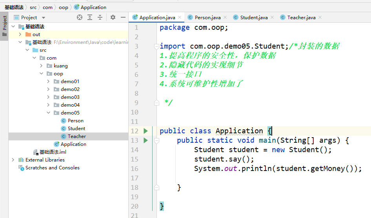
Task: Click line number 17 in the gutter
Action: (x=135, y=178)
